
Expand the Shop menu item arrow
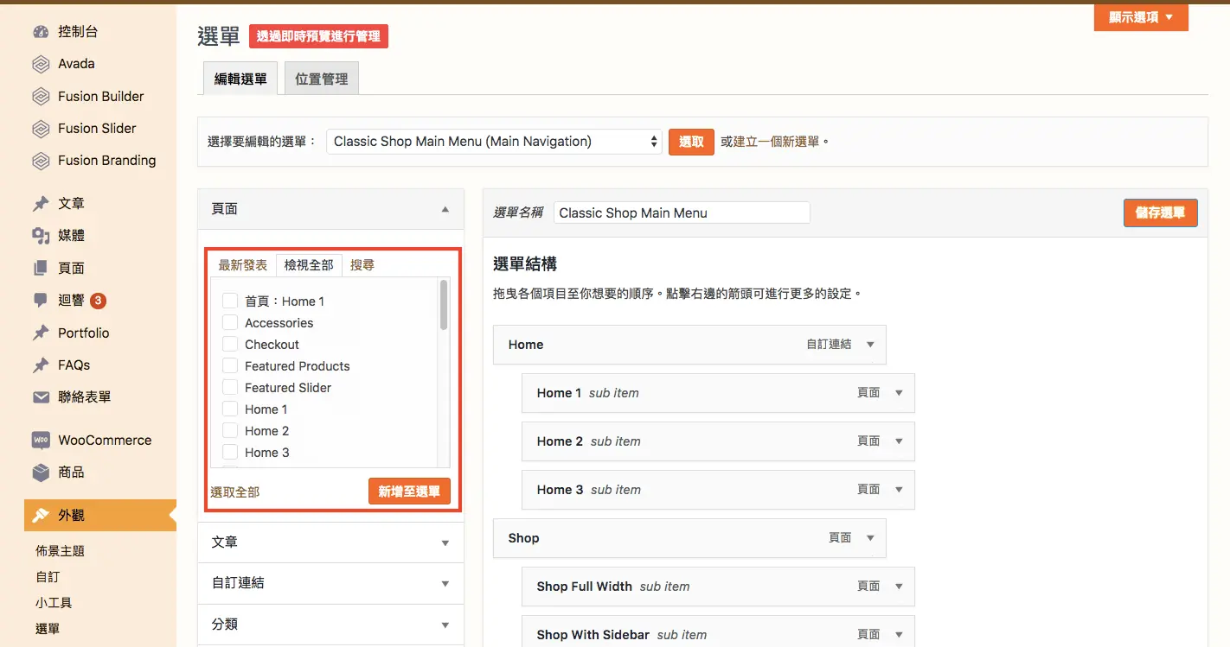pos(871,538)
